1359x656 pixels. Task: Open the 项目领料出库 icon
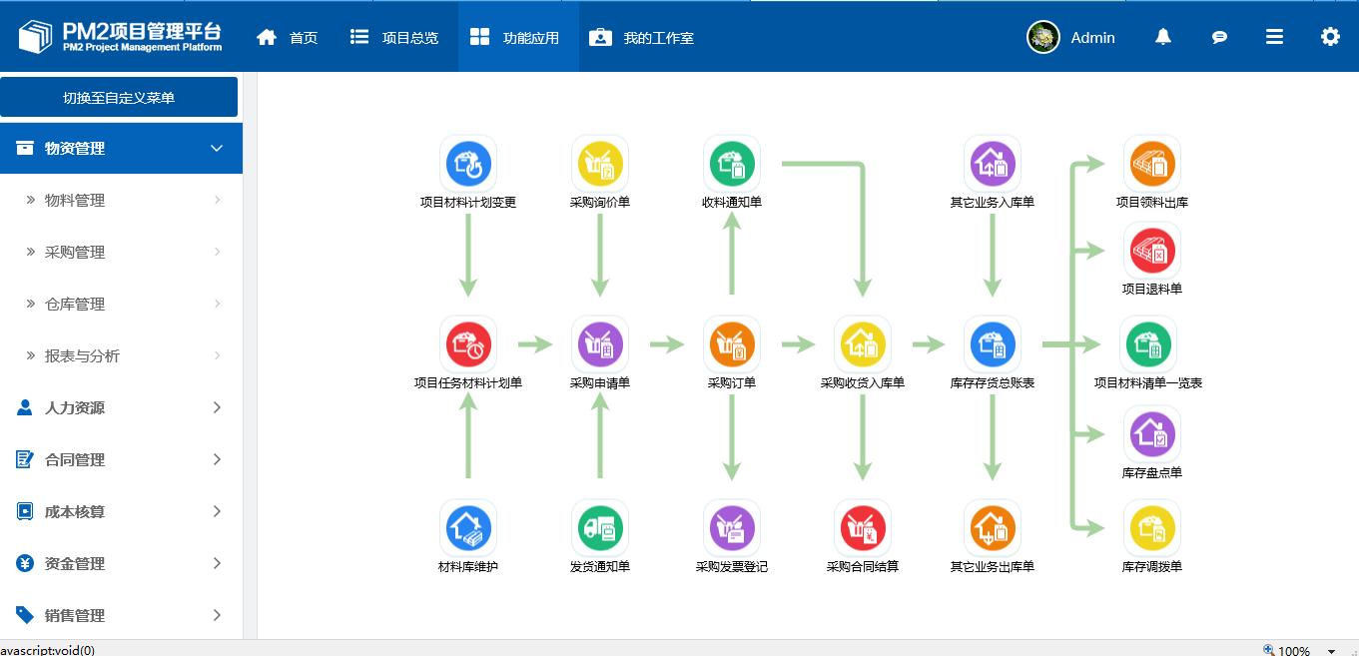click(1151, 164)
